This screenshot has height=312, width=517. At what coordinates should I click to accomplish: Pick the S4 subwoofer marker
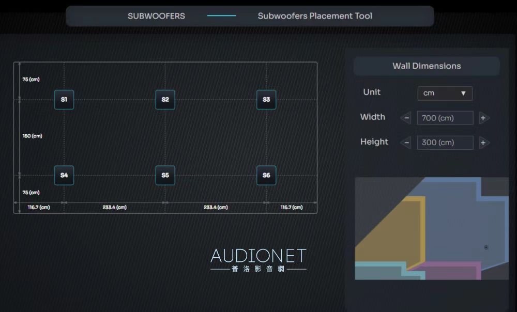click(x=64, y=175)
